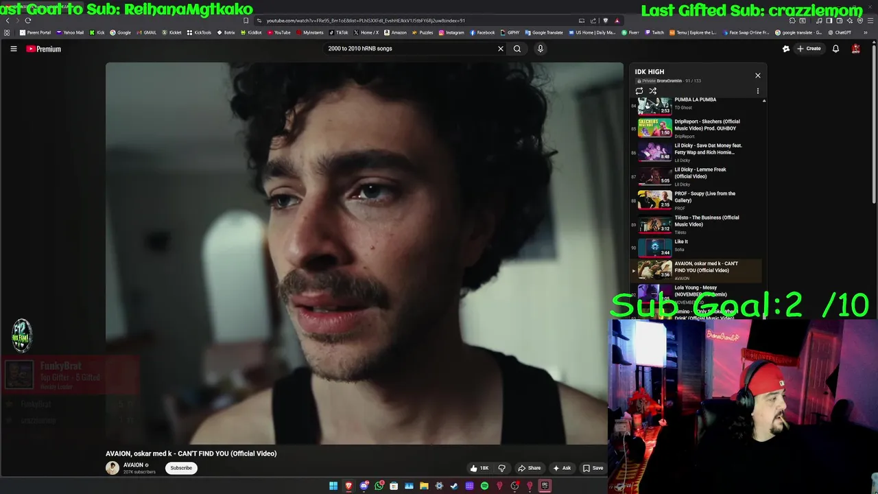
Task: Open Parent Portal bookmark
Action: (x=35, y=32)
